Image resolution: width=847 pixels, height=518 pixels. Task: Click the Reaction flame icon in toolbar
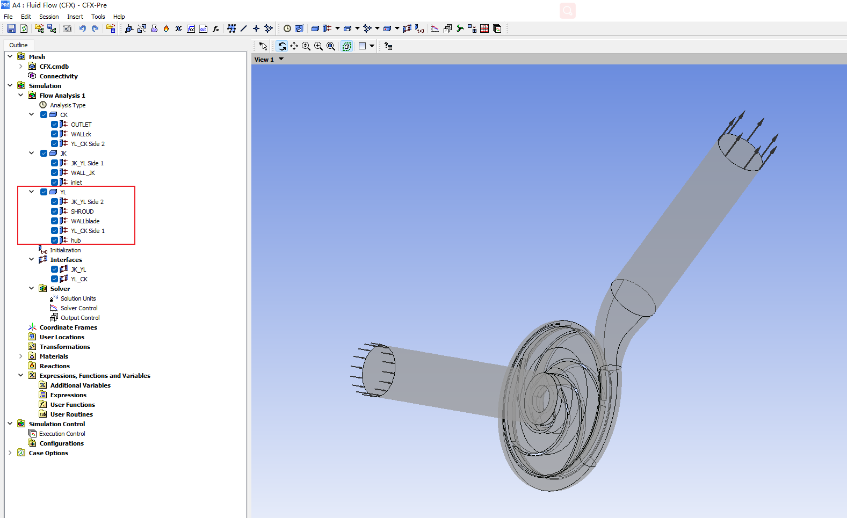coord(166,28)
